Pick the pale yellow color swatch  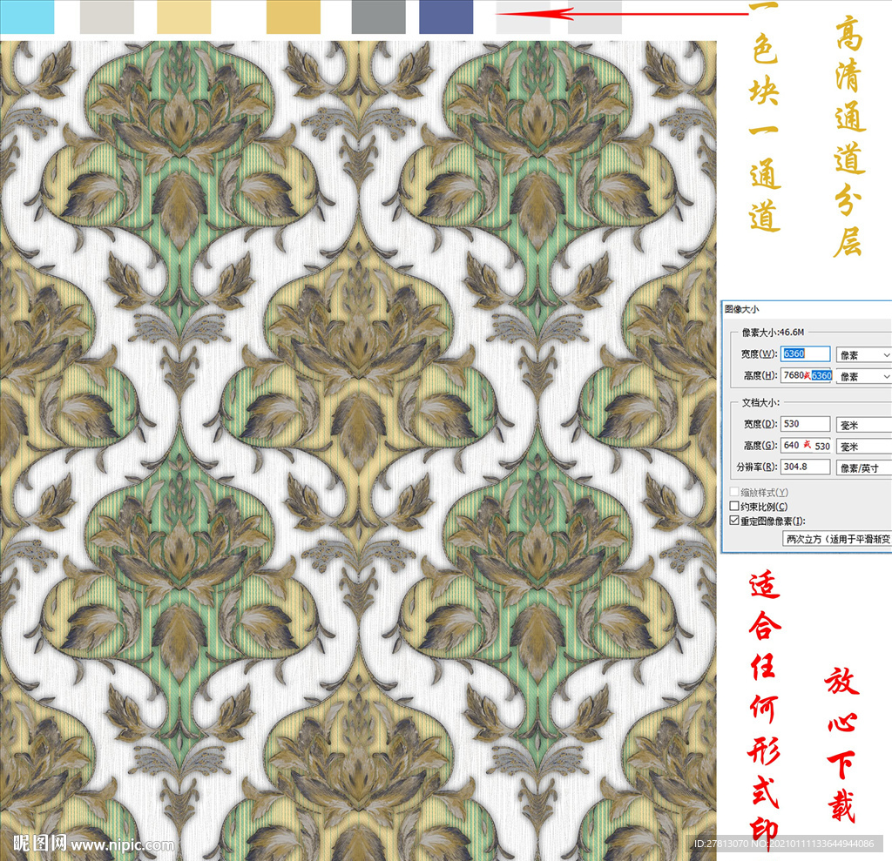point(184,17)
